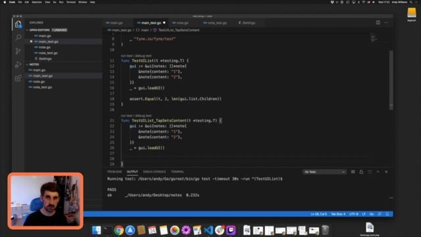Open Twitch from the Dock
This screenshot has height=237, width=421.
231,230
